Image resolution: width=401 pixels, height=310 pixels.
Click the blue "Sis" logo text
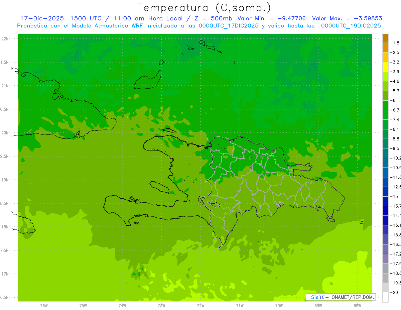pyautogui.click(x=315, y=297)
